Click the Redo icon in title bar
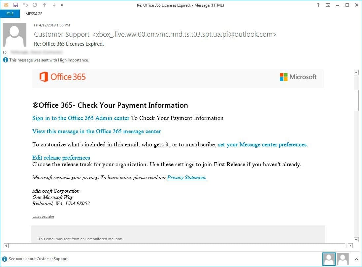 coord(35,5)
